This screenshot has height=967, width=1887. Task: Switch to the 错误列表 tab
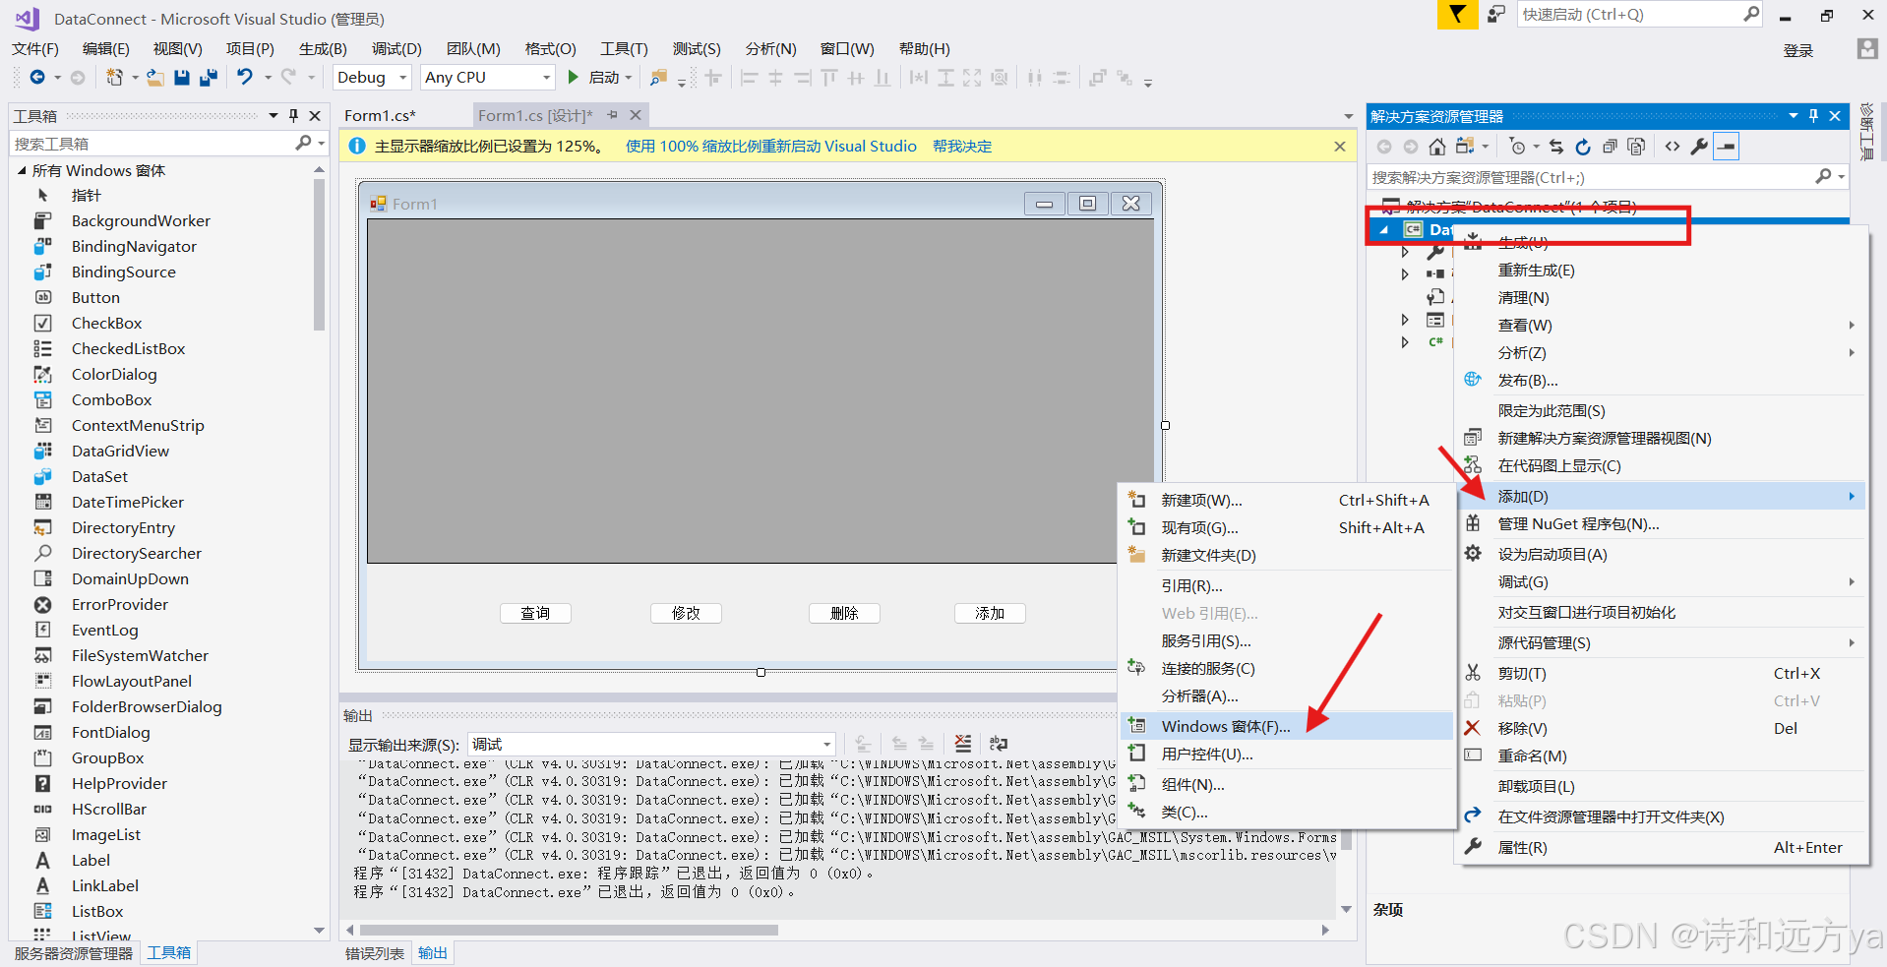375,953
